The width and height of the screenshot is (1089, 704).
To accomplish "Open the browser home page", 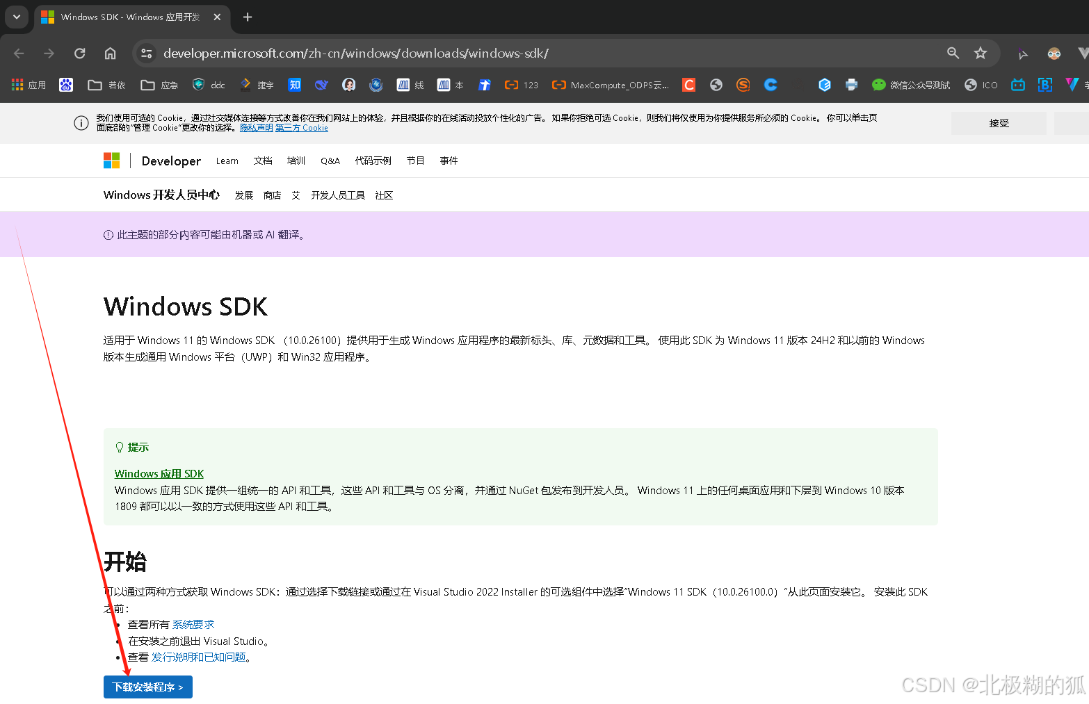I will 110,54.
